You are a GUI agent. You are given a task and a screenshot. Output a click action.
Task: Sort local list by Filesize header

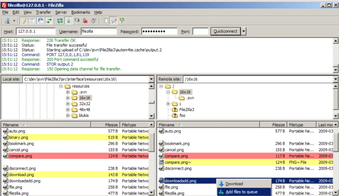(x=105, y=125)
